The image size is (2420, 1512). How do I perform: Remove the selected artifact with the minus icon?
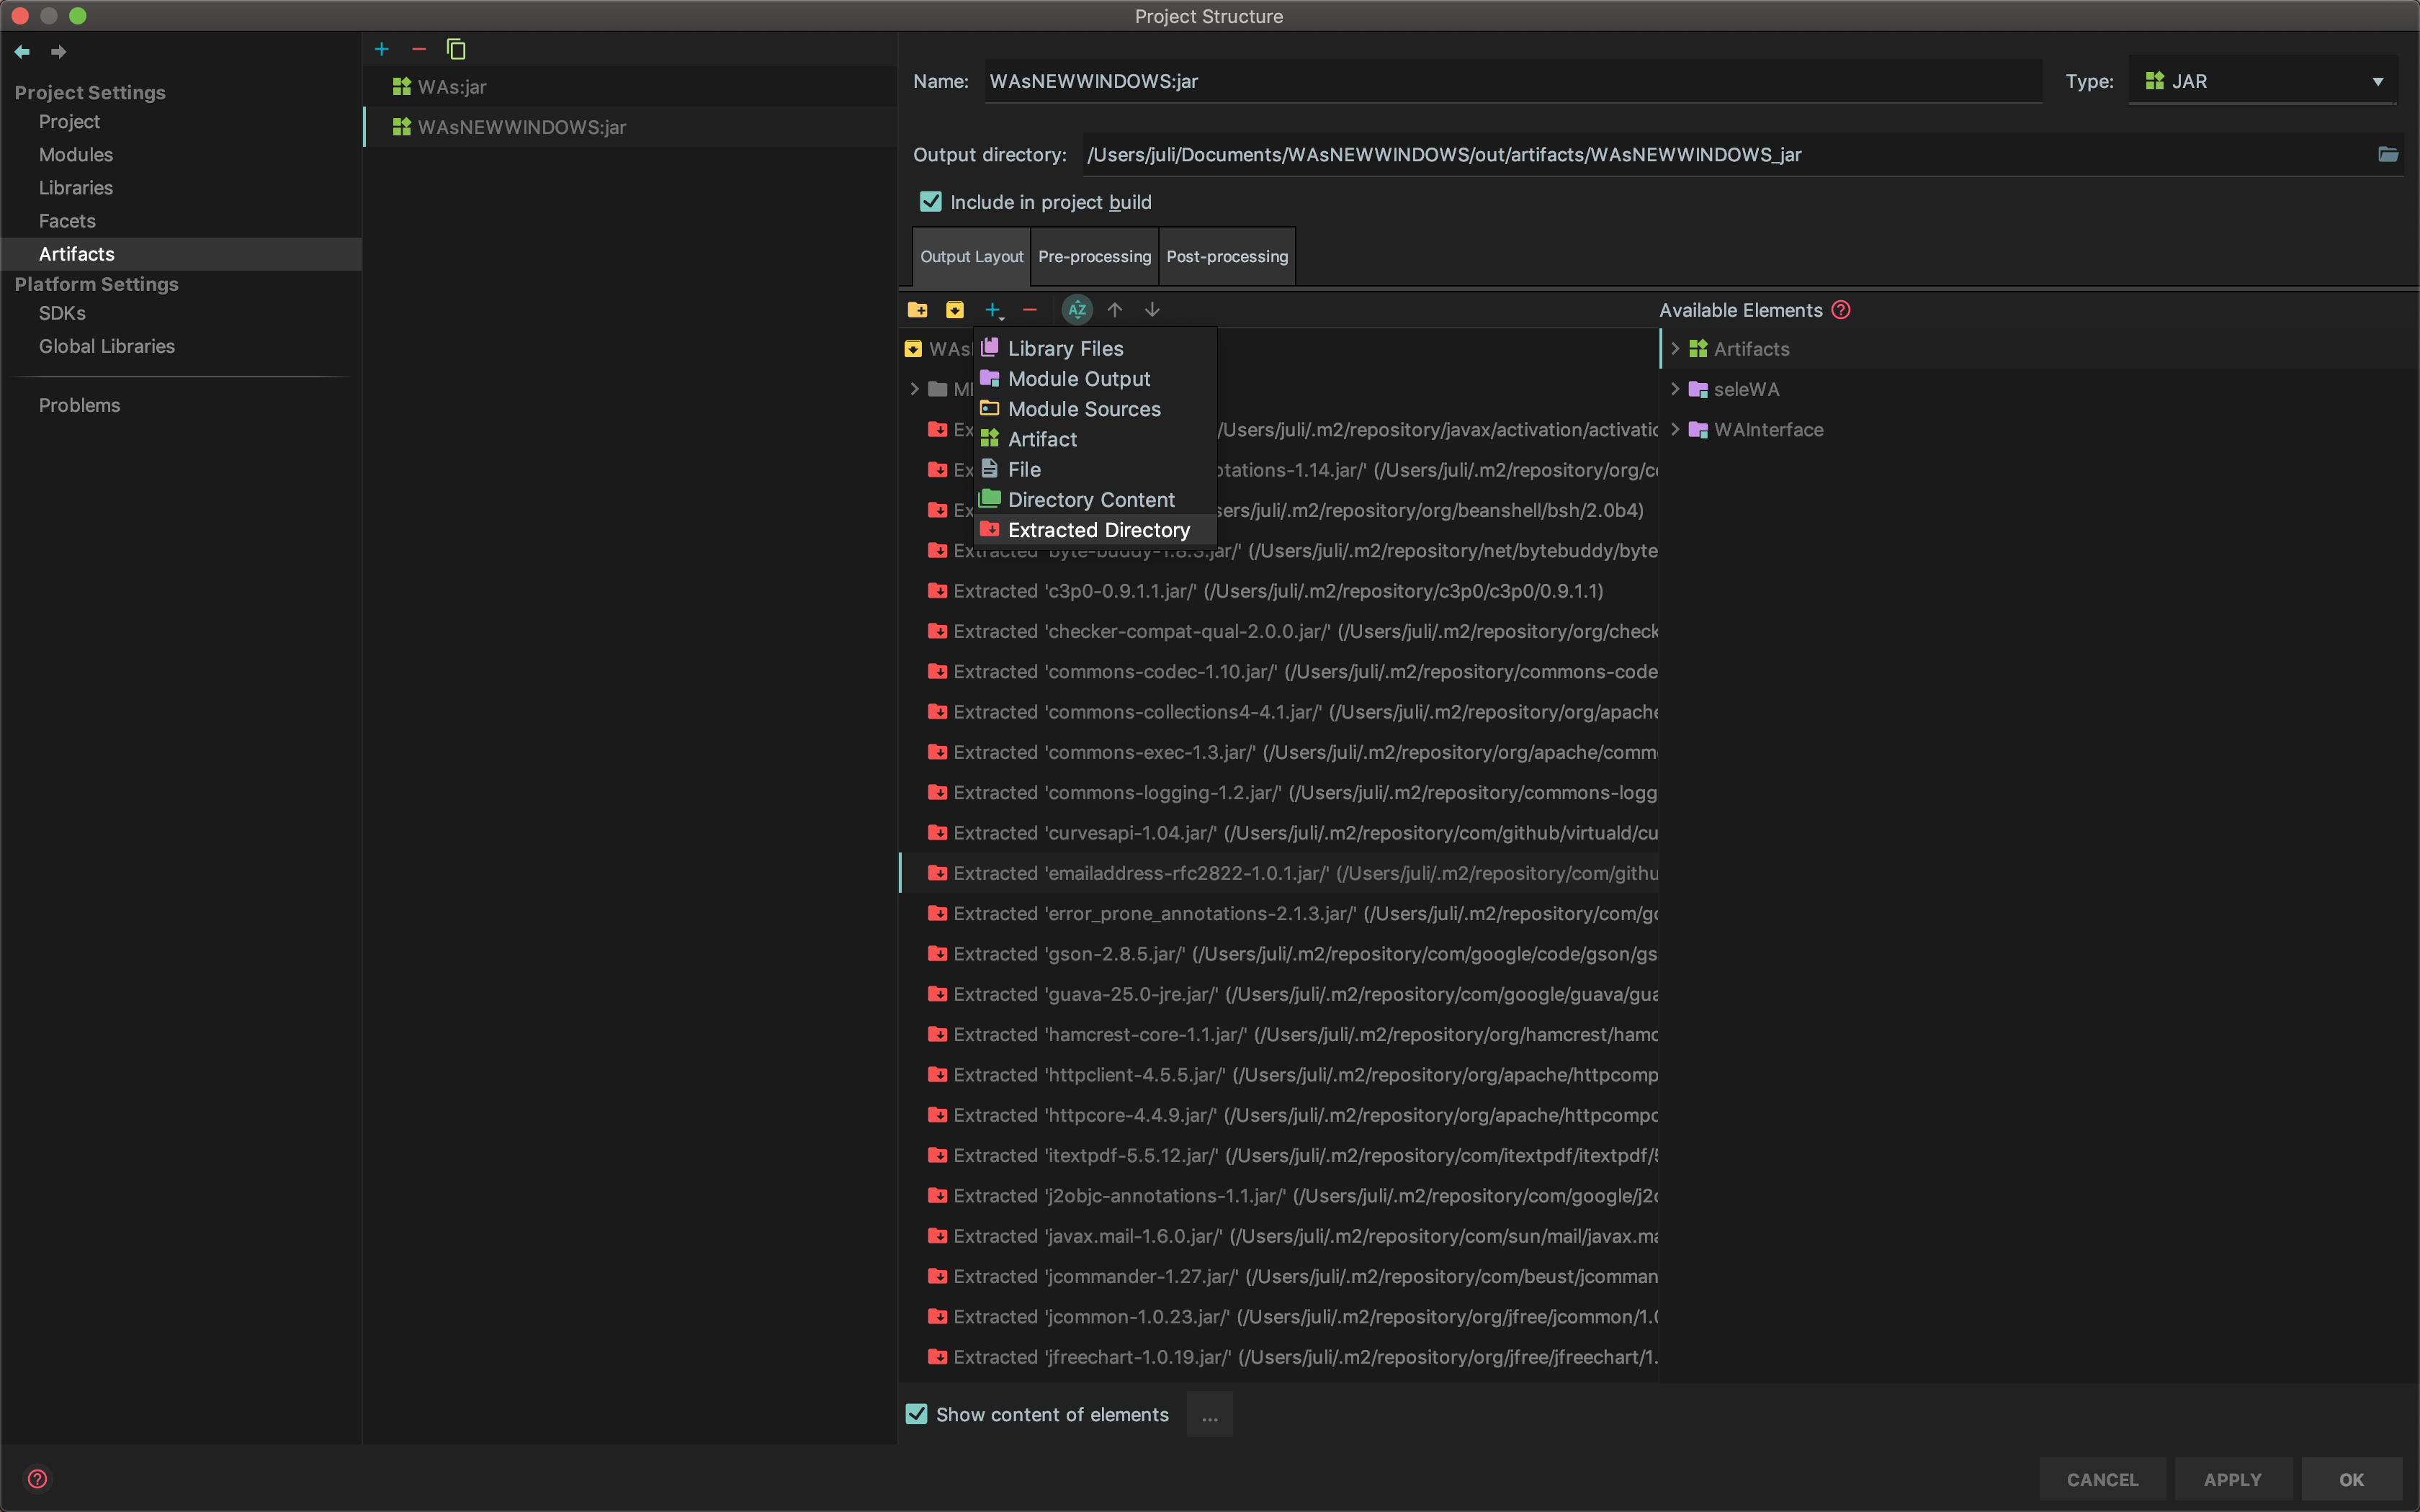(x=419, y=49)
